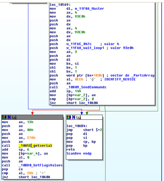Click the highlighted call target _10A5E_getserial

point(35,145)
